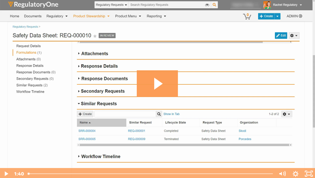
Task: Click the blue Create button in header
Action: [266, 16]
